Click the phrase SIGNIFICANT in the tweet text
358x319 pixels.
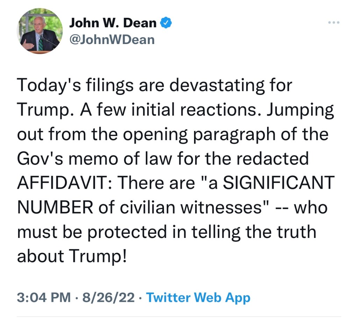(x=279, y=183)
